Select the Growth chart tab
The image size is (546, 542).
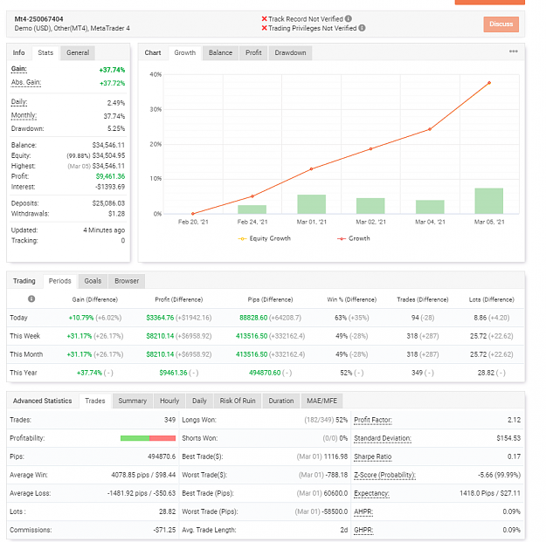tap(185, 53)
